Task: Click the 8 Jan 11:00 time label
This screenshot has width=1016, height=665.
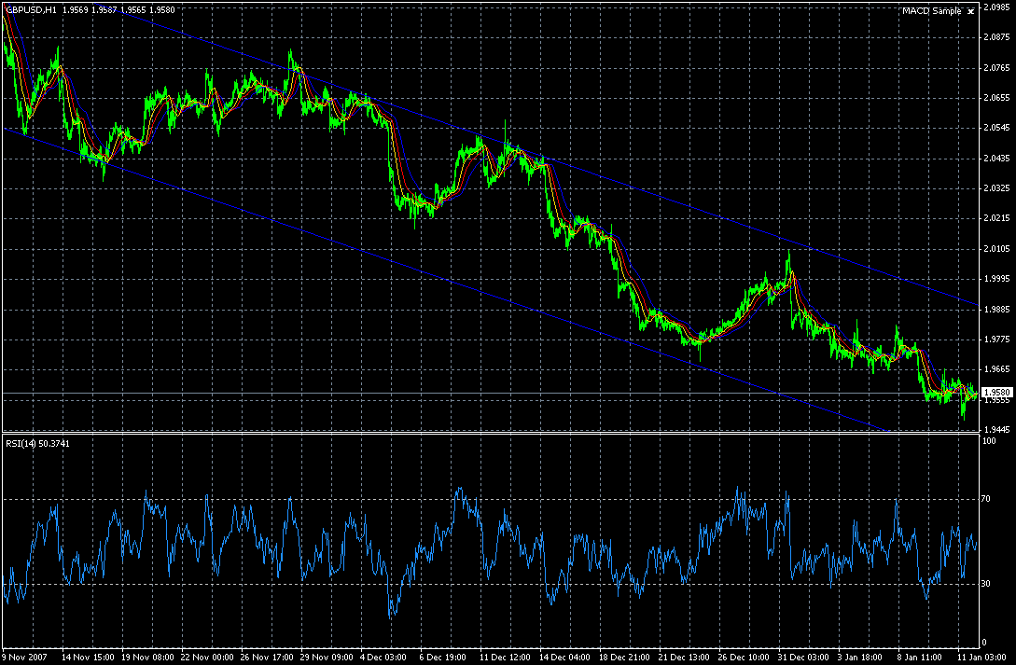Action: pos(922,658)
